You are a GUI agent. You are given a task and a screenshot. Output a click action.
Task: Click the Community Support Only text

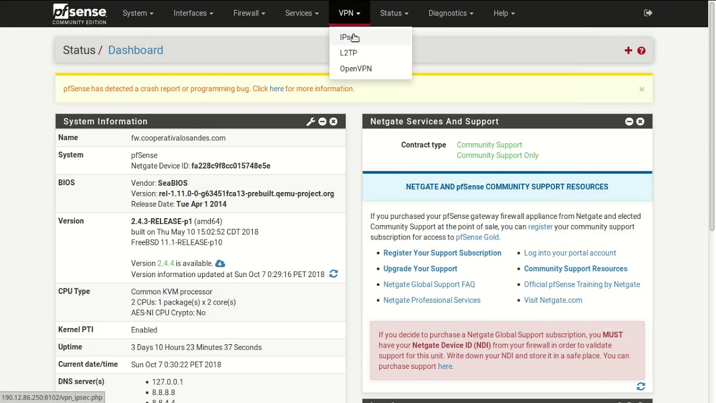point(498,156)
